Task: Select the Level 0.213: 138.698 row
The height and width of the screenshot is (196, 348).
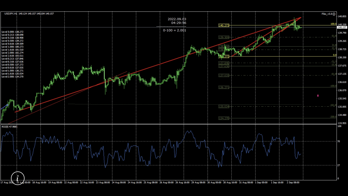Action: point(13,35)
